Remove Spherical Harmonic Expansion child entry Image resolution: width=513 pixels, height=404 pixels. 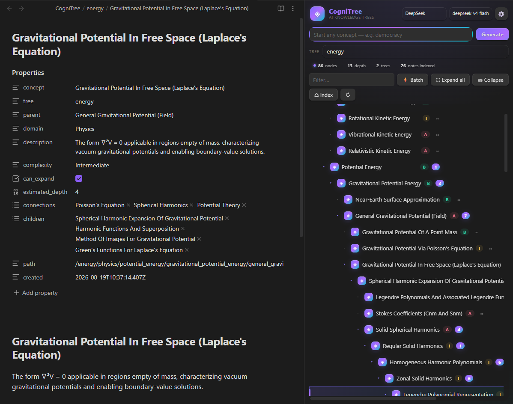click(227, 218)
